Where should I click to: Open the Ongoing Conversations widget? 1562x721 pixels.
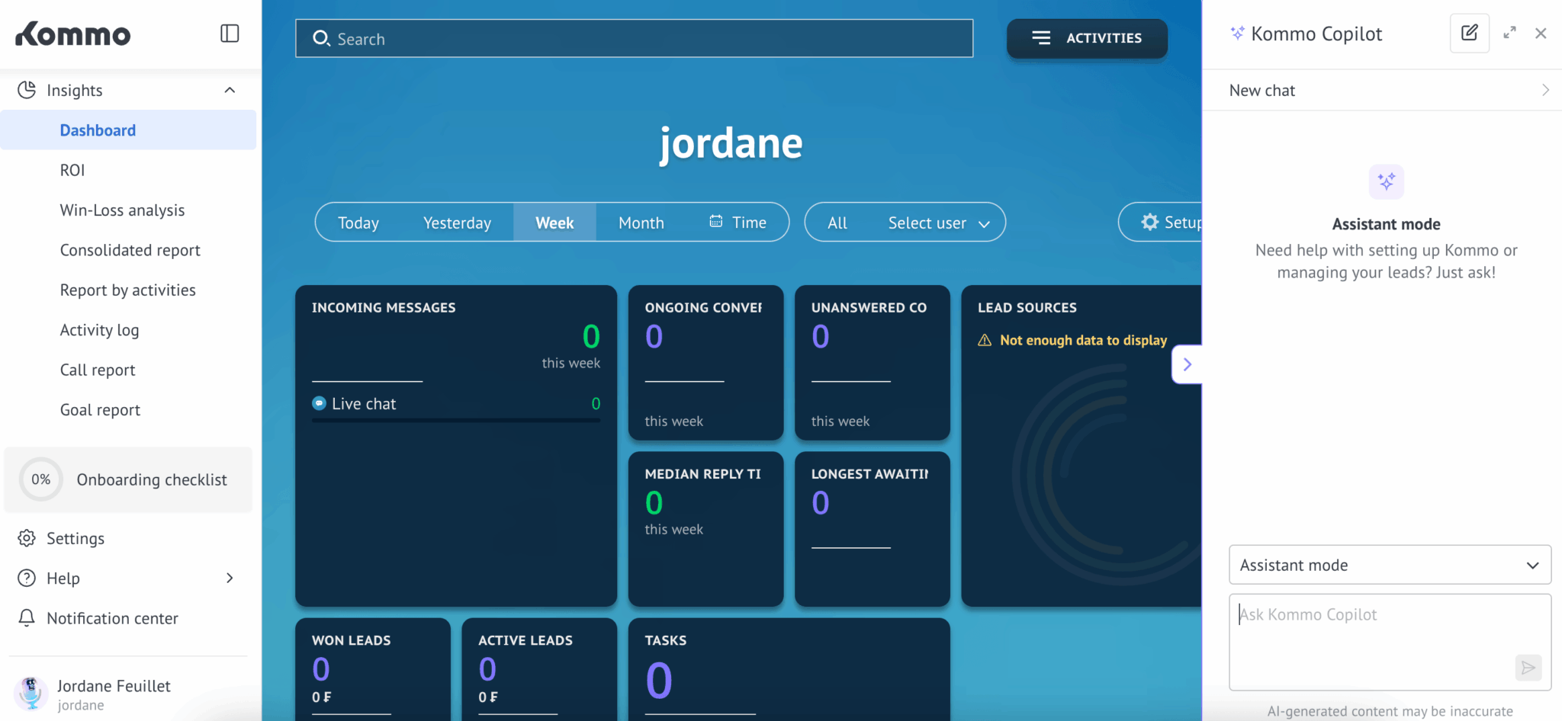(705, 363)
